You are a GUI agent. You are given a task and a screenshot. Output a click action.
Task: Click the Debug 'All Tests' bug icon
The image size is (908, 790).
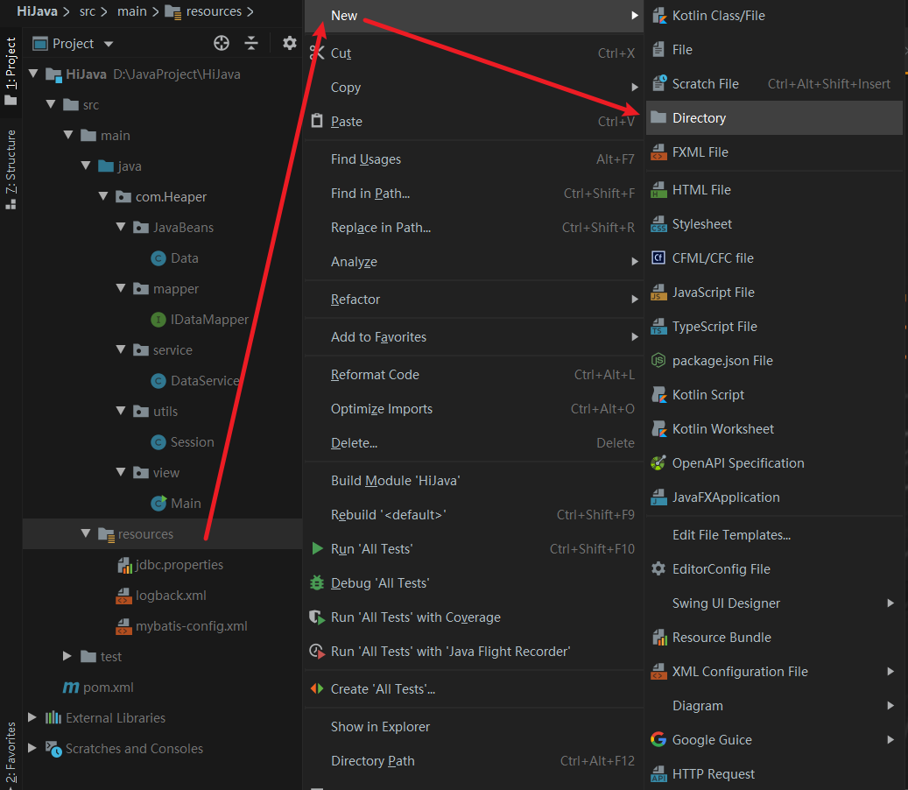(317, 583)
